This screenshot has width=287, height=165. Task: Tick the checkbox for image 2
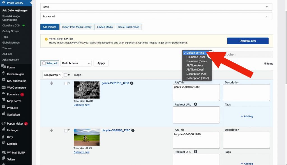(x=66, y=130)
